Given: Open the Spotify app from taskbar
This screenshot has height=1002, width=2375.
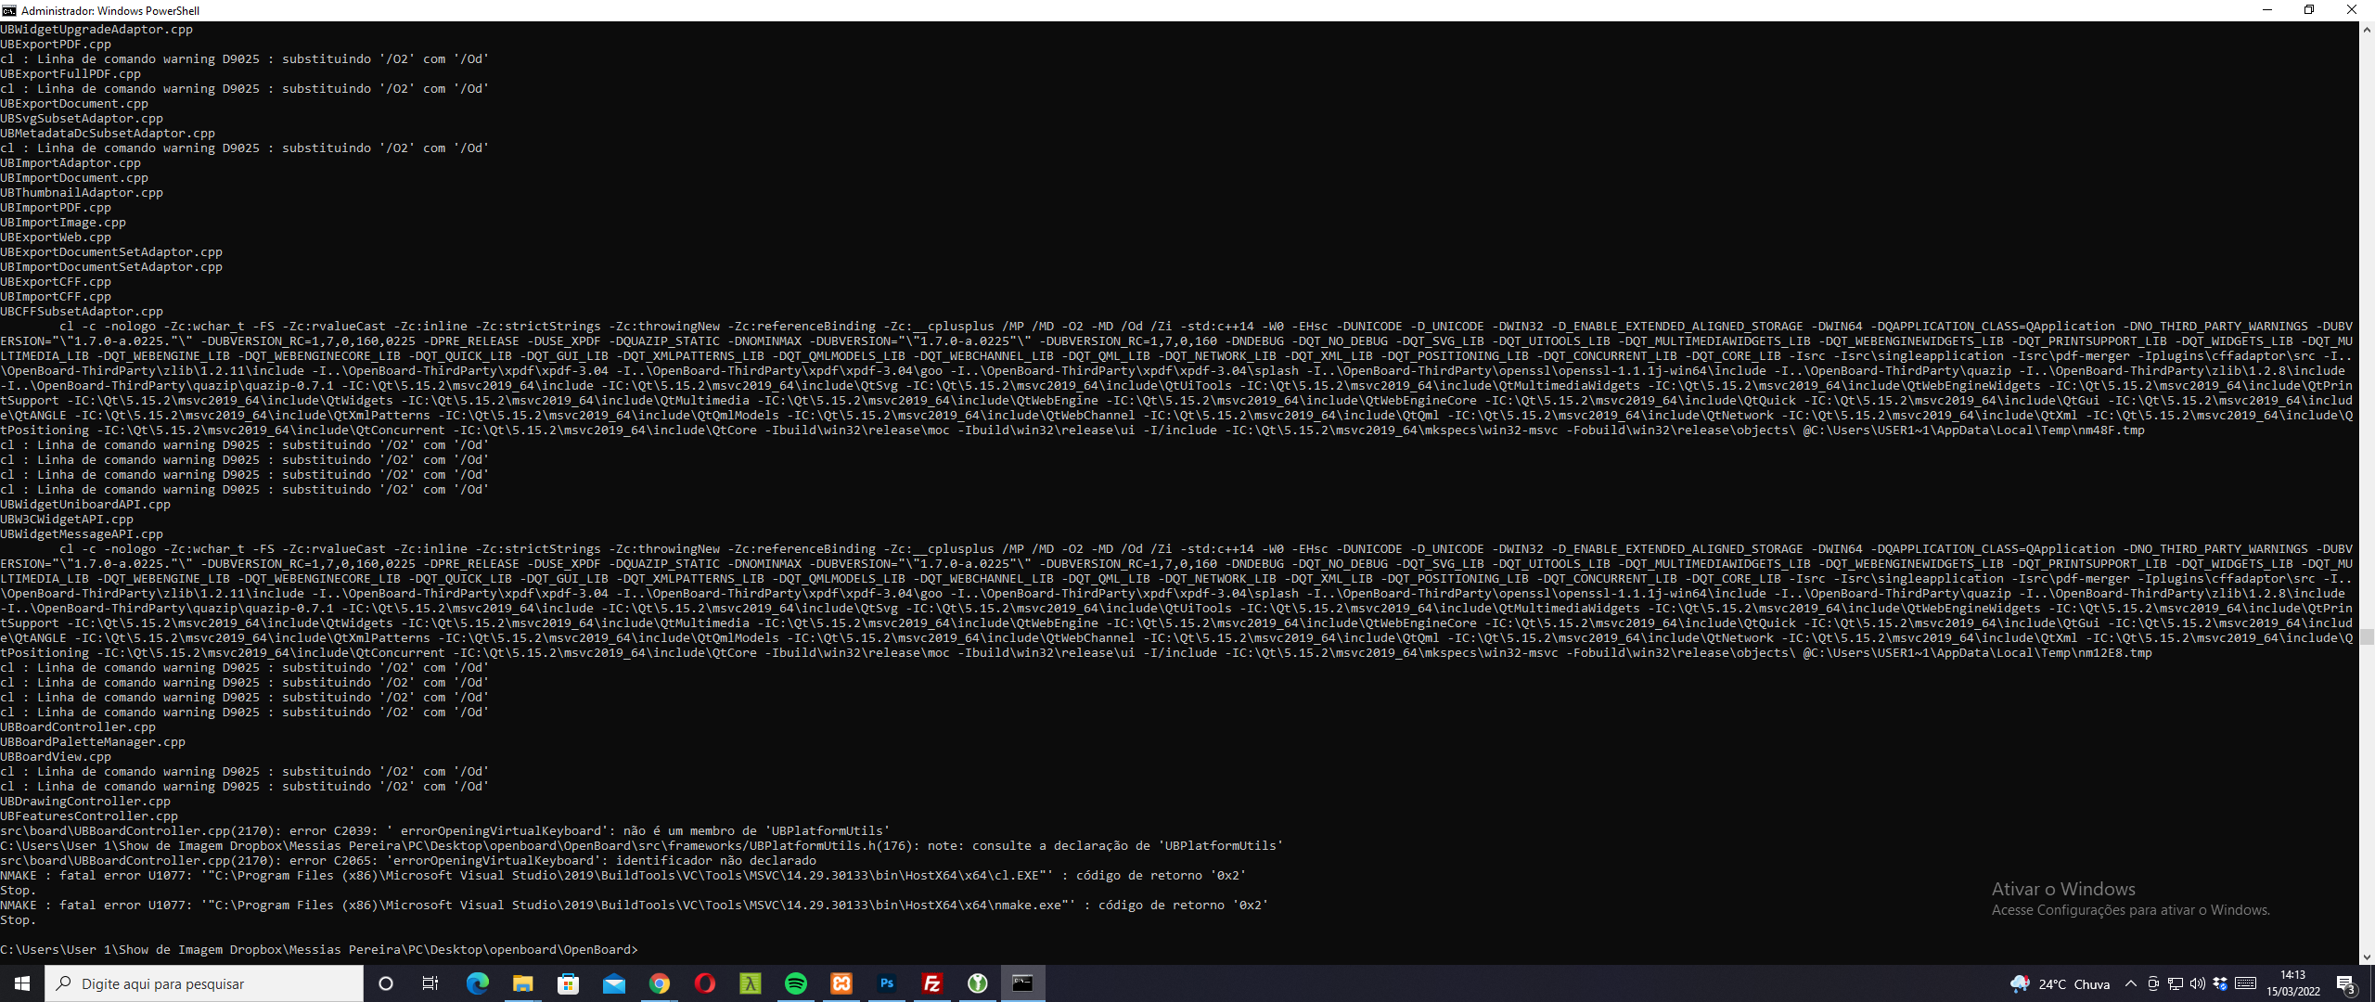Looking at the screenshot, I should click(x=796, y=983).
